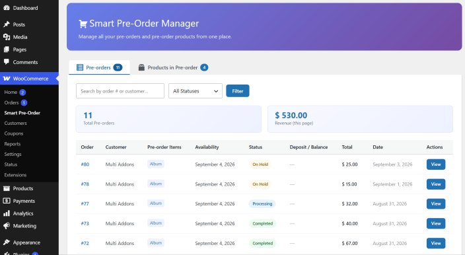
Task: Focus the search by order or customer field
Action: [120, 91]
